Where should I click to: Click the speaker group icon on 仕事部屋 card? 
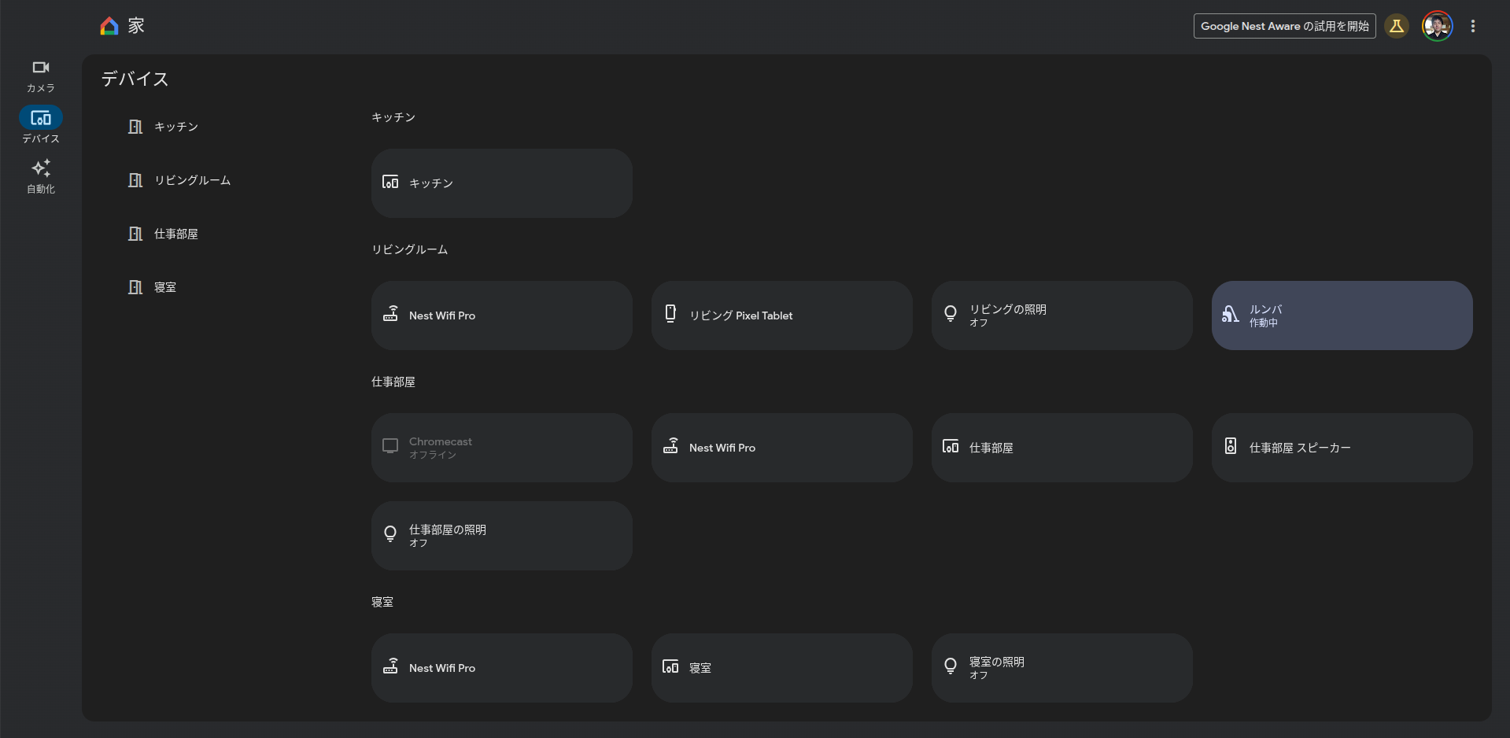point(951,447)
